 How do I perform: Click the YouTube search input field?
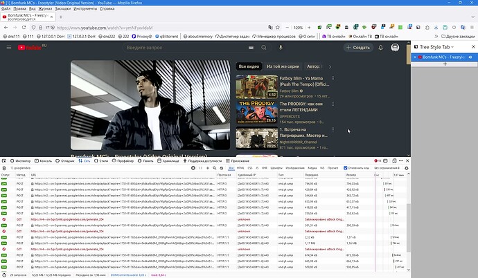point(186,48)
